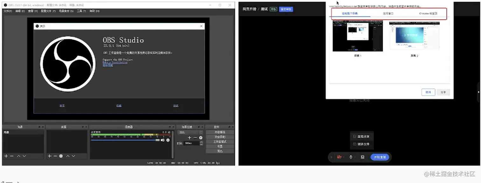The height and width of the screenshot is (183, 481).
Task: Move source up in Sources panel
Action: coord(67,156)
